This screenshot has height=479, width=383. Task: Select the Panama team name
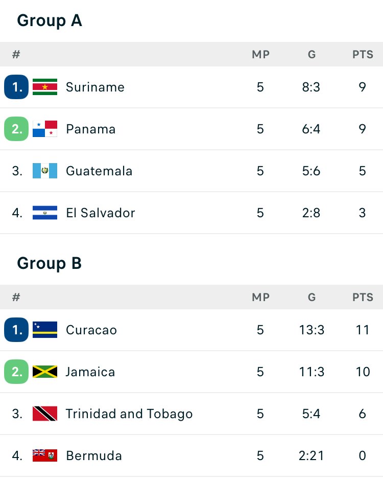(90, 129)
